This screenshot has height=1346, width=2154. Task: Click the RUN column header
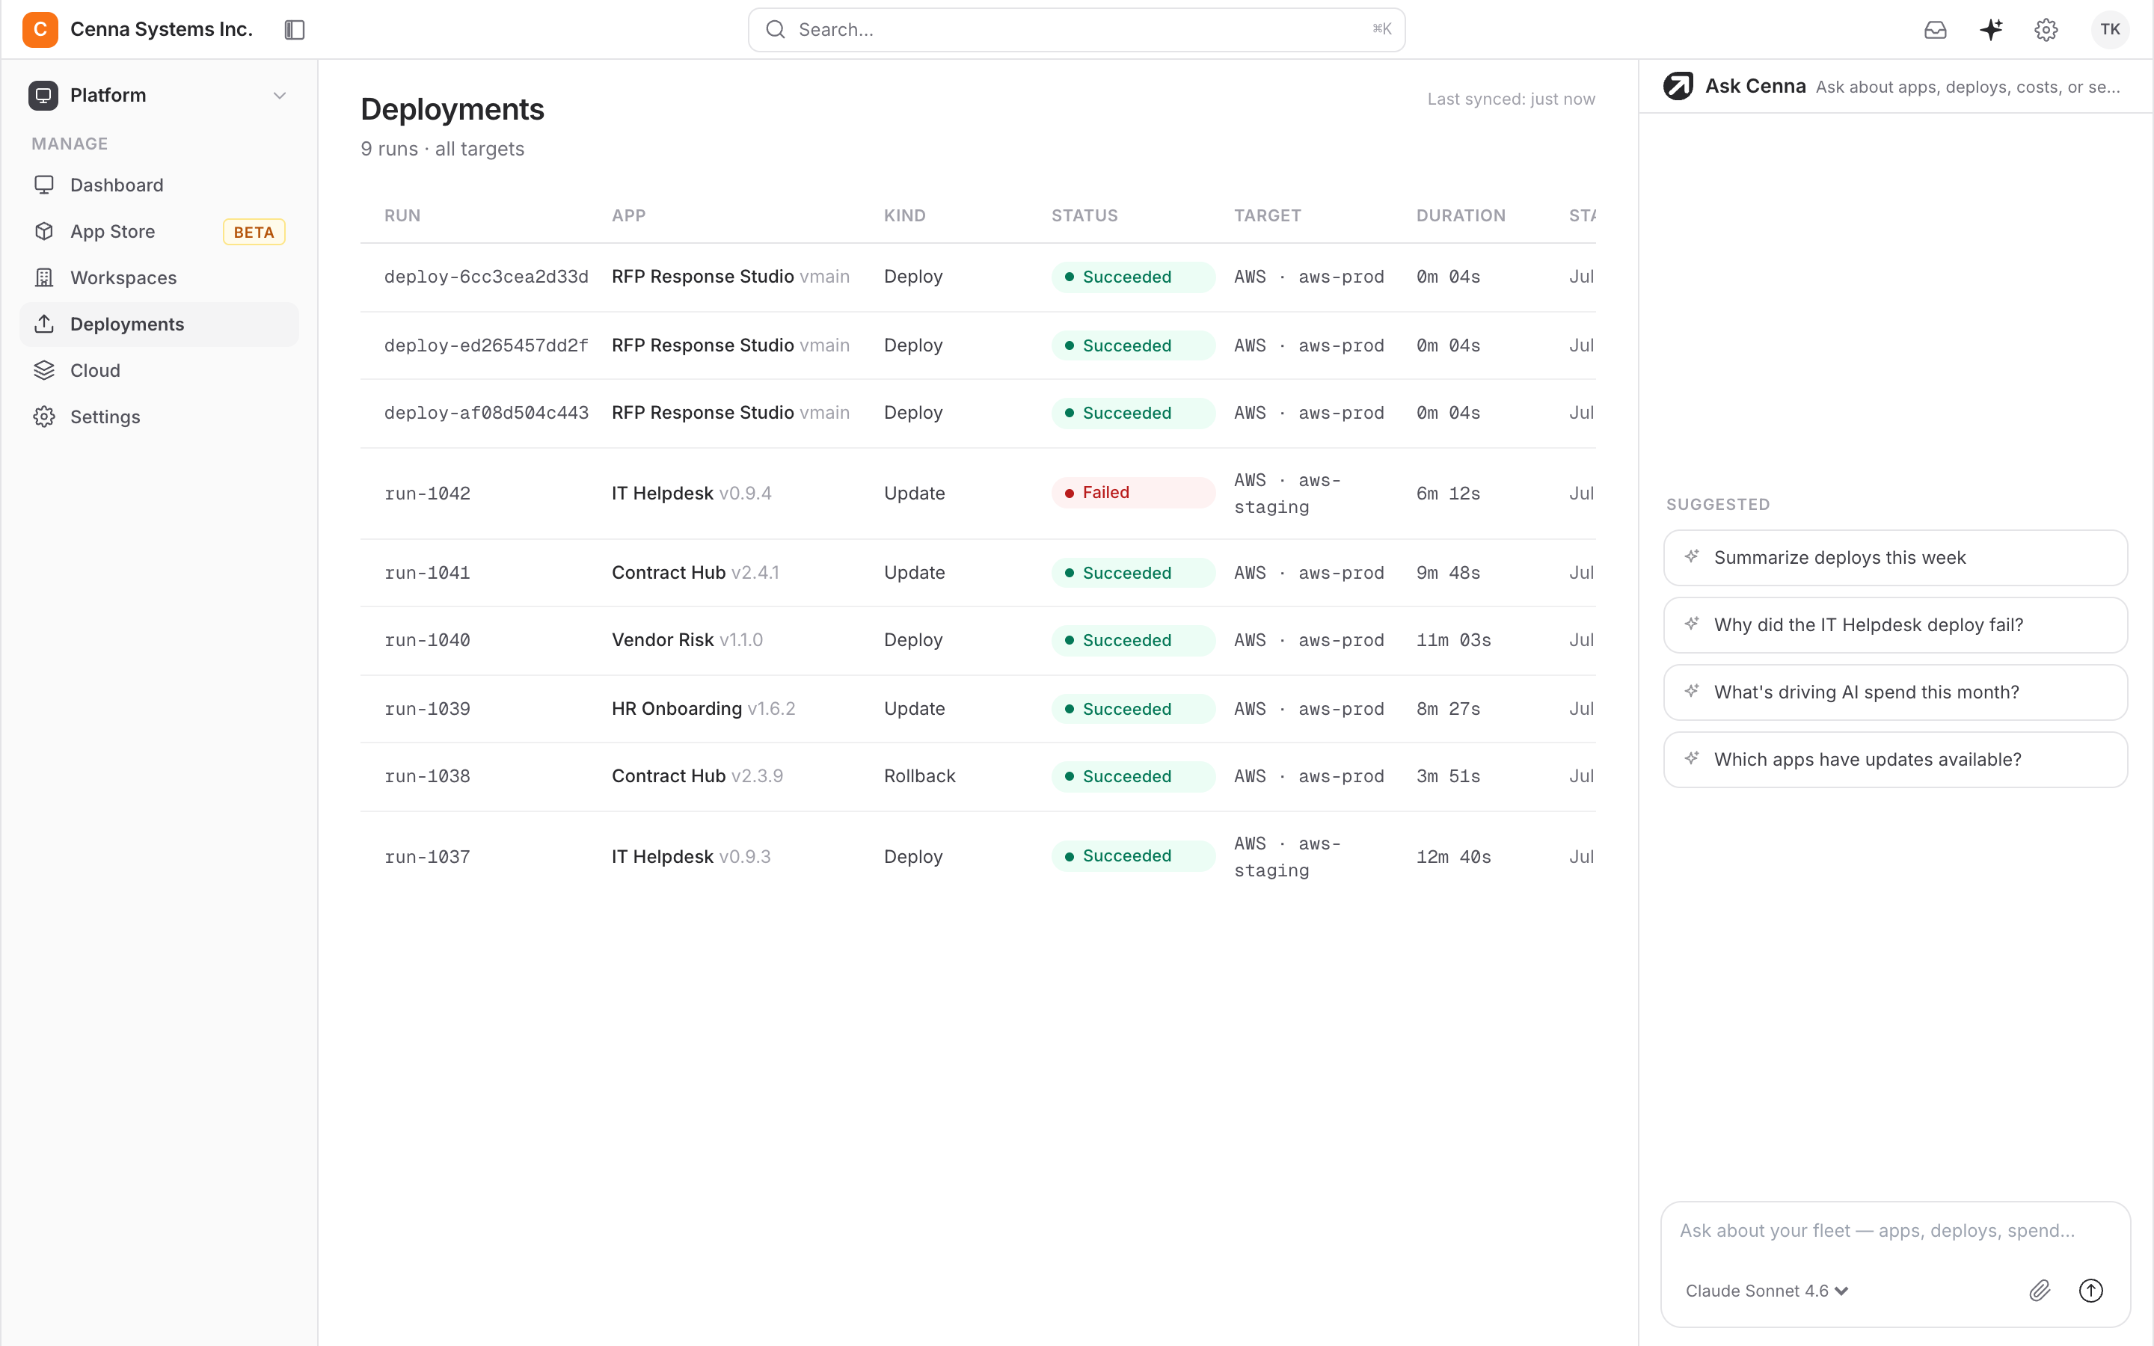tap(402, 215)
